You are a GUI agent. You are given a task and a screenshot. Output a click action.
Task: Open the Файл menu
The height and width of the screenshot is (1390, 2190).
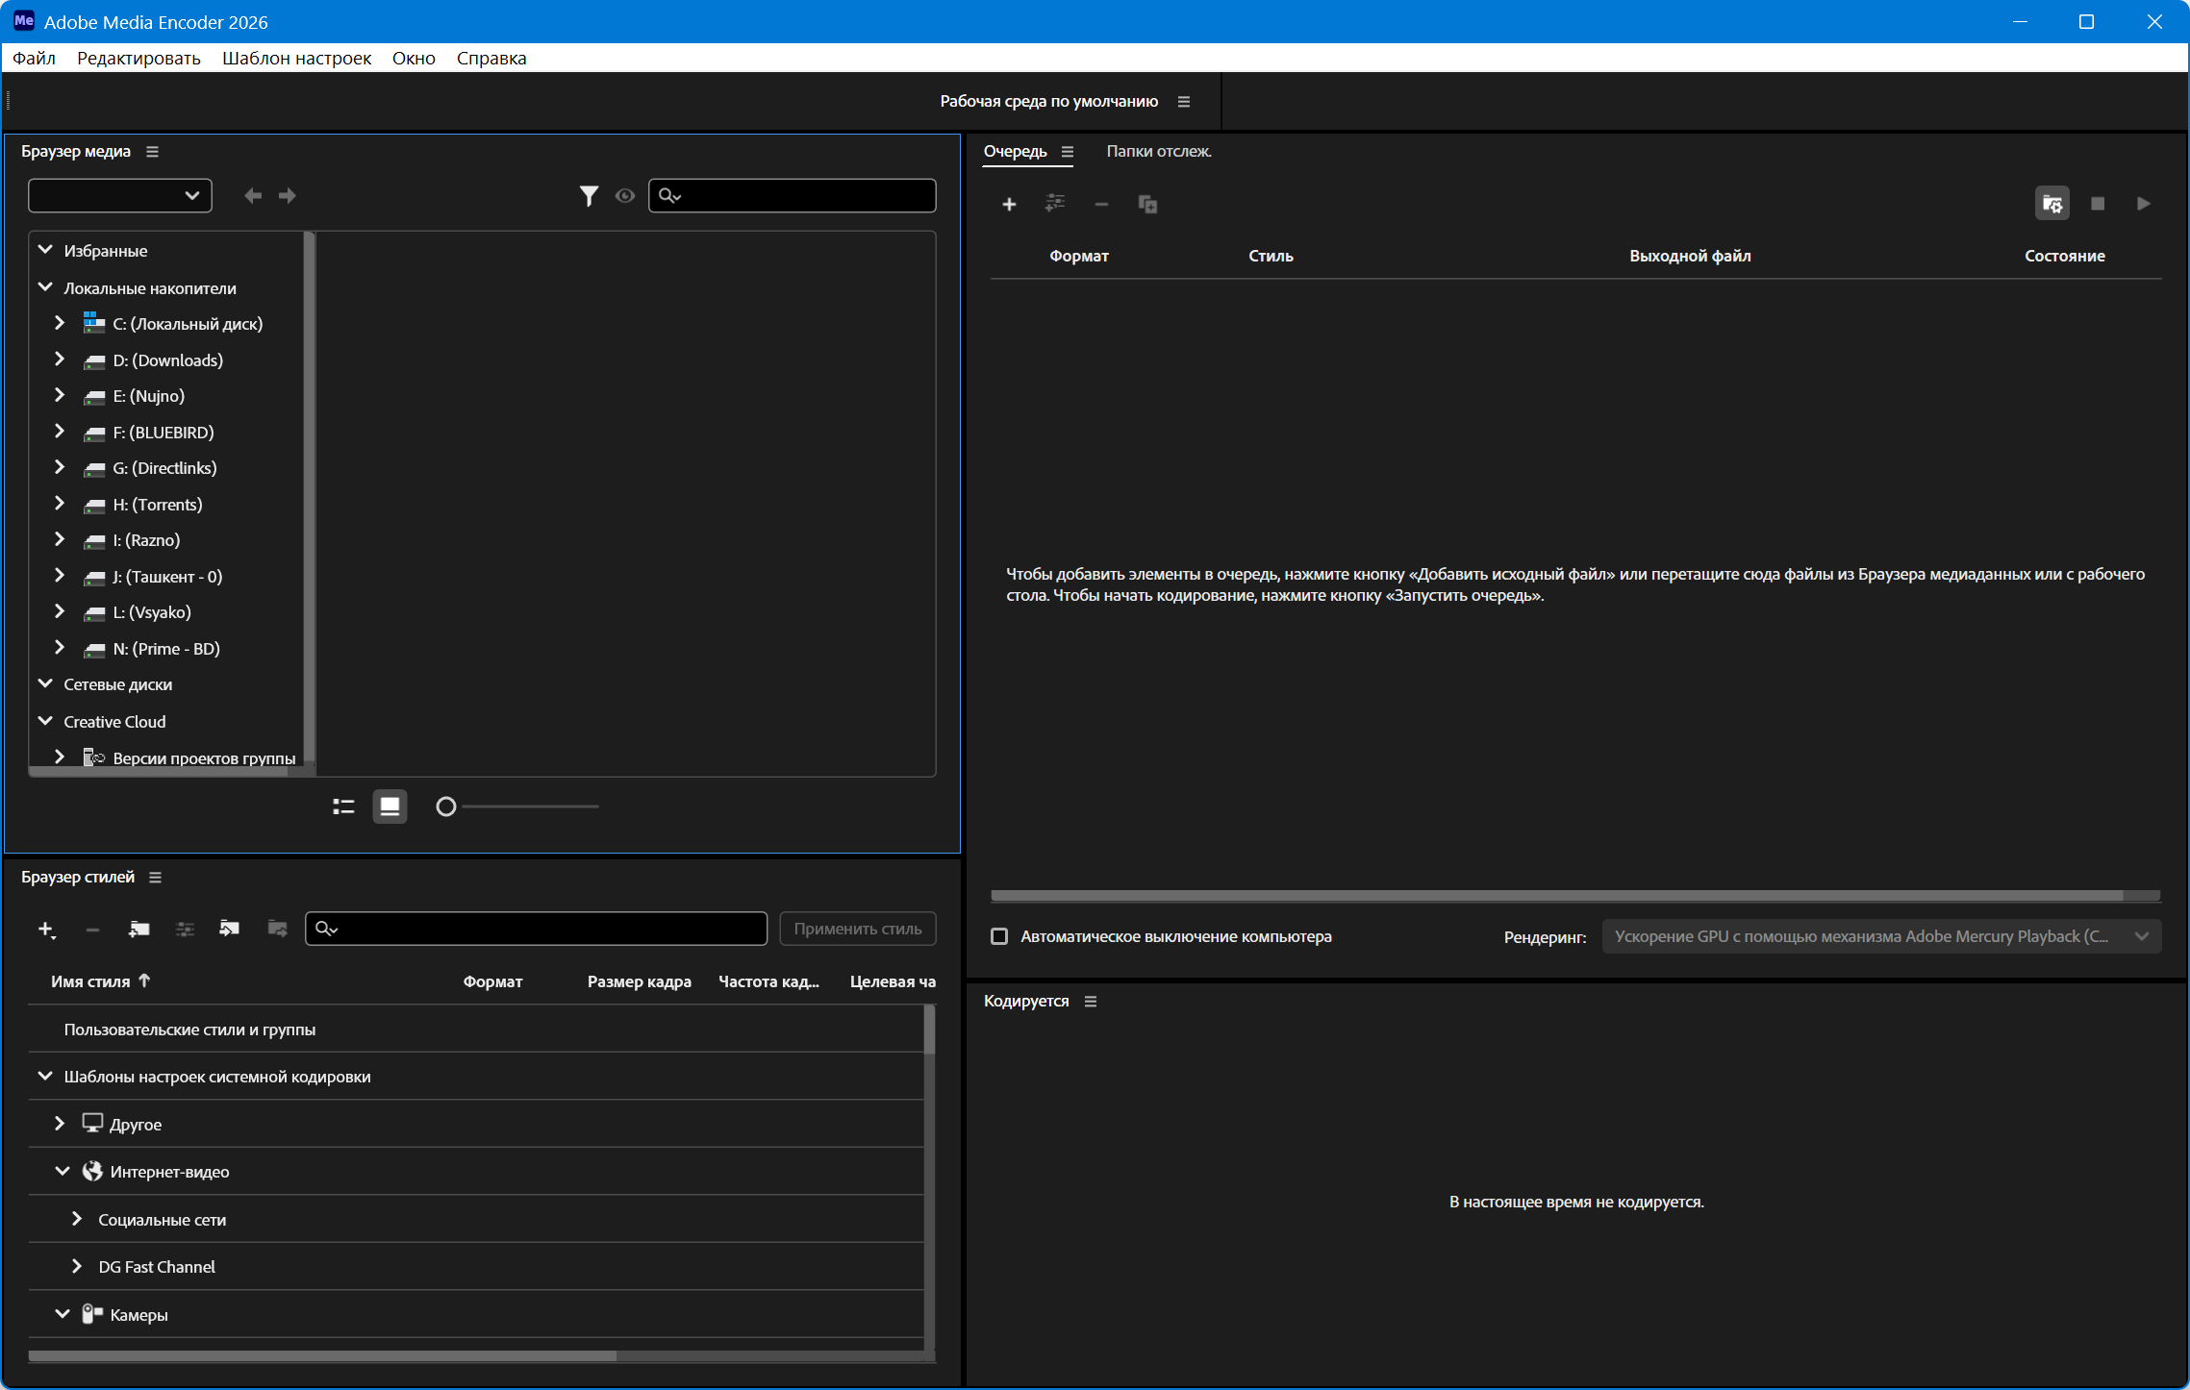pyautogui.click(x=34, y=59)
